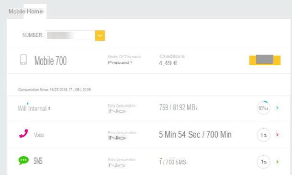Expand Internet details with blue chevron
The image size is (292, 175).
click(277, 108)
